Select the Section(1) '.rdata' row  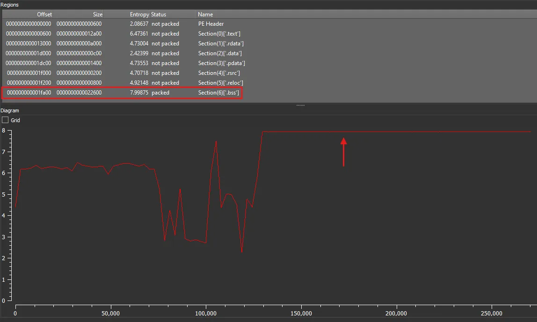[x=220, y=44]
